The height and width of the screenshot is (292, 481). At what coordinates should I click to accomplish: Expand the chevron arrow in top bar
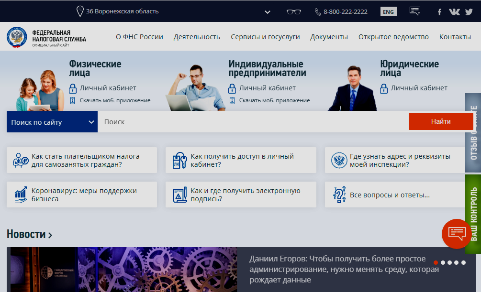coord(267,11)
